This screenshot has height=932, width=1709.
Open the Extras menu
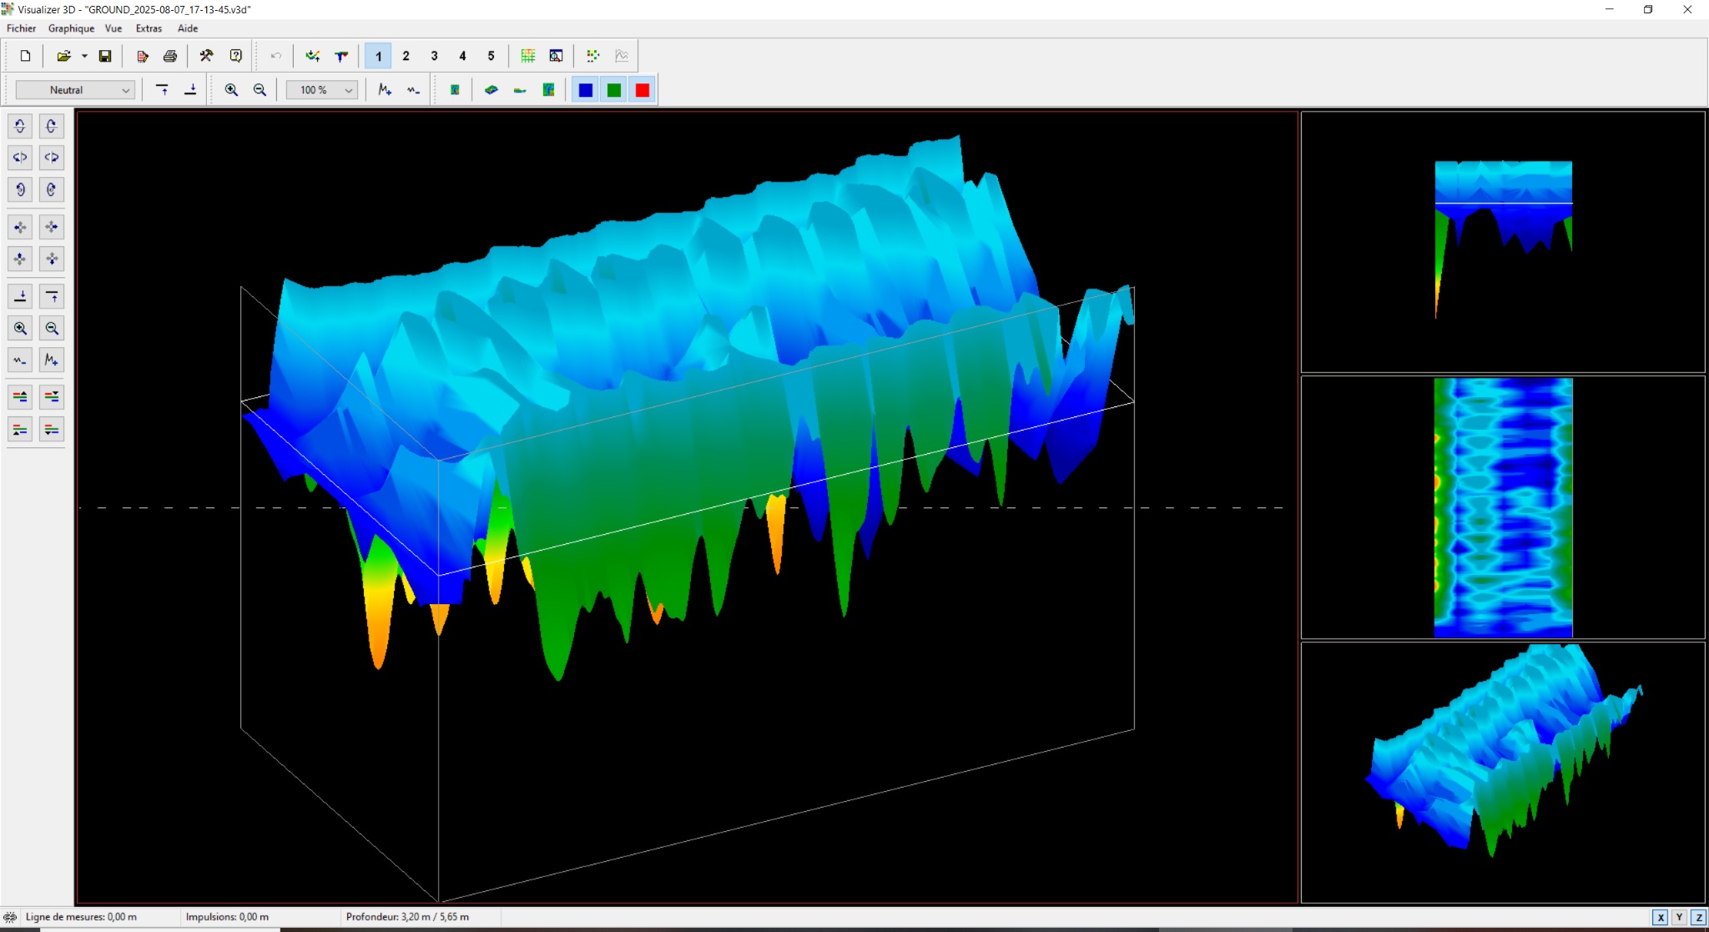click(149, 28)
